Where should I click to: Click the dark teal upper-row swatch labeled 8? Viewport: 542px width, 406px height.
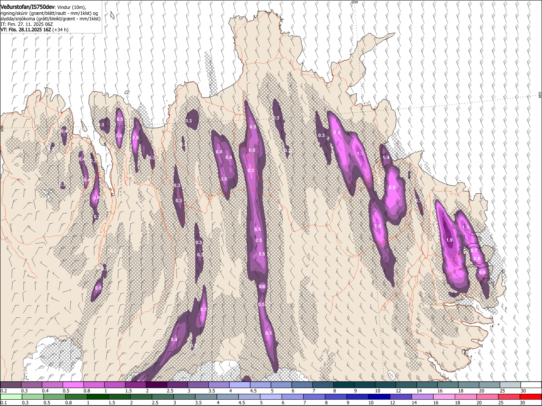pos(343,384)
